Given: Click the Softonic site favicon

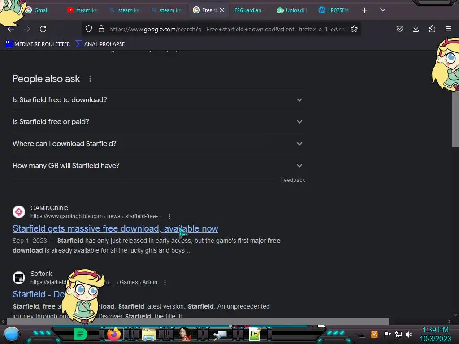Looking at the screenshot, I should point(19,277).
